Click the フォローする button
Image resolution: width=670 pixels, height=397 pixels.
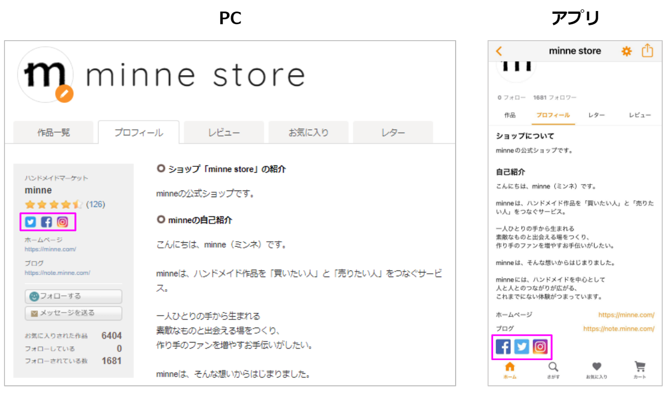tap(73, 296)
